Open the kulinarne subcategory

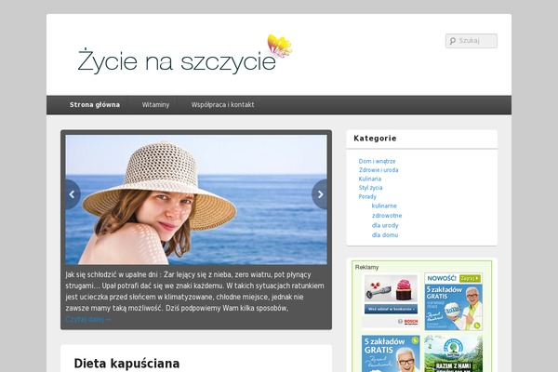pos(384,206)
